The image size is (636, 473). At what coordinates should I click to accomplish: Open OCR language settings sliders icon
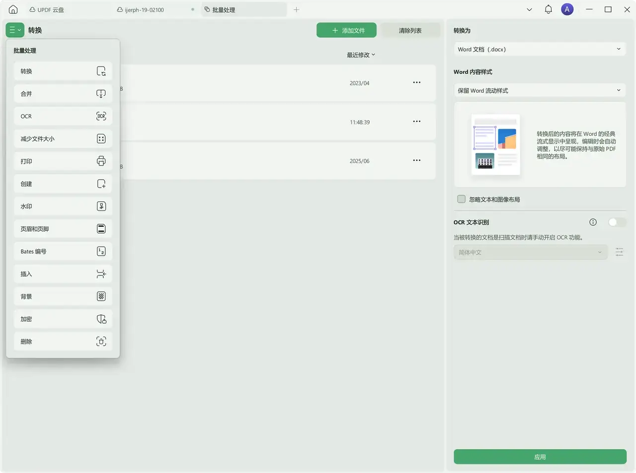(619, 252)
